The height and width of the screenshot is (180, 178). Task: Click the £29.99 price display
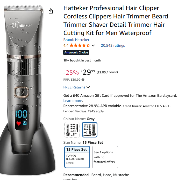(88, 72)
